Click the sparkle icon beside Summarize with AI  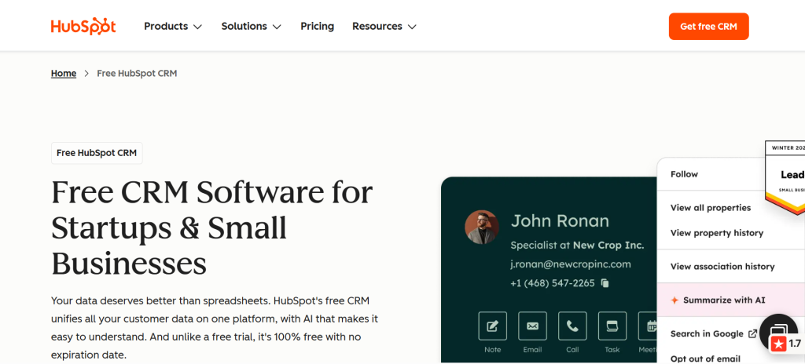point(675,300)
